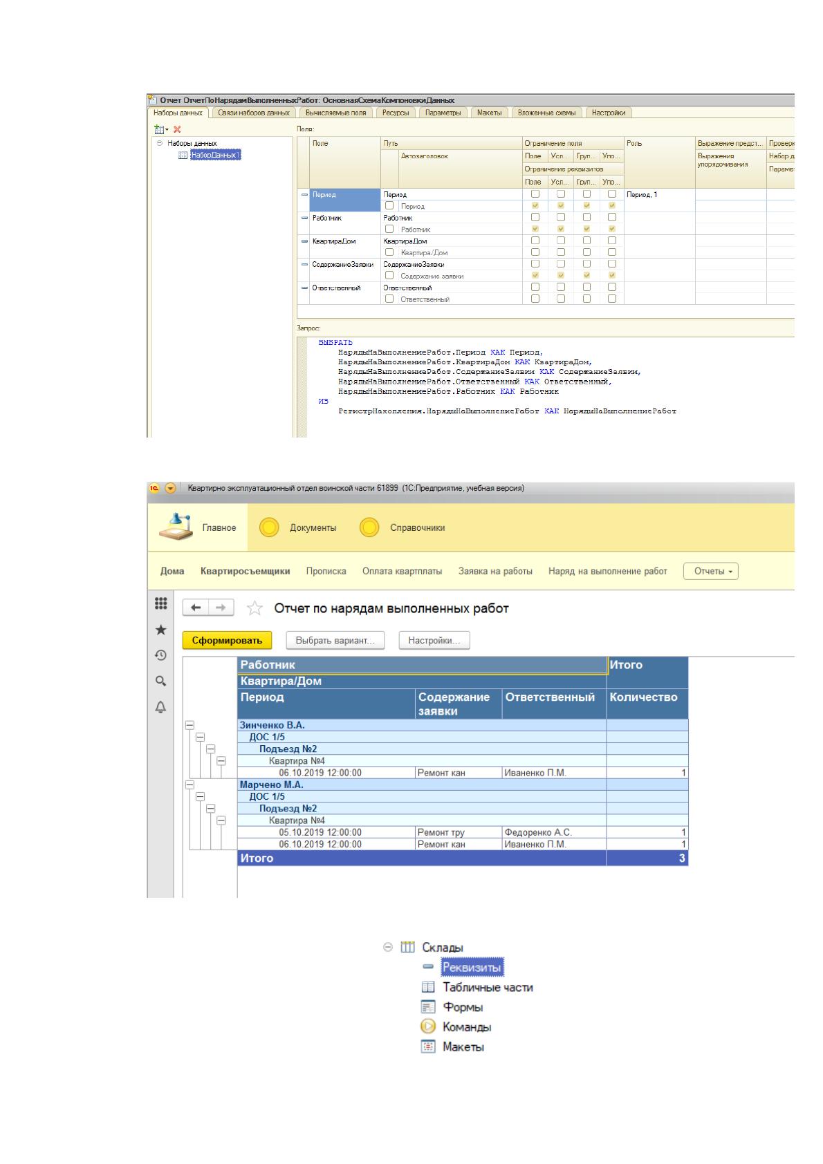Open the Отчеты dropdown menu

pyautogui.click(x=710, y=571)
